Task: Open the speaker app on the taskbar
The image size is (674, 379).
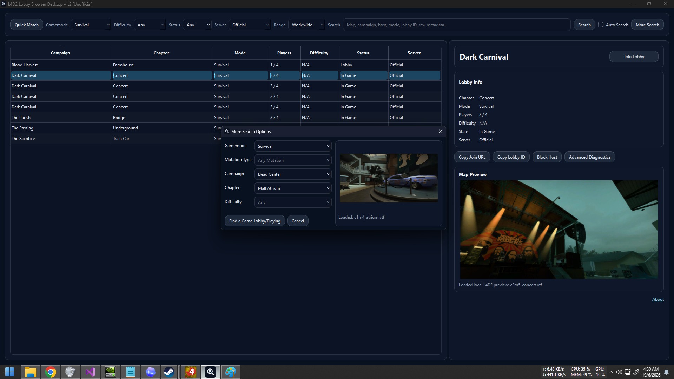Action: (x=70, y=372)
